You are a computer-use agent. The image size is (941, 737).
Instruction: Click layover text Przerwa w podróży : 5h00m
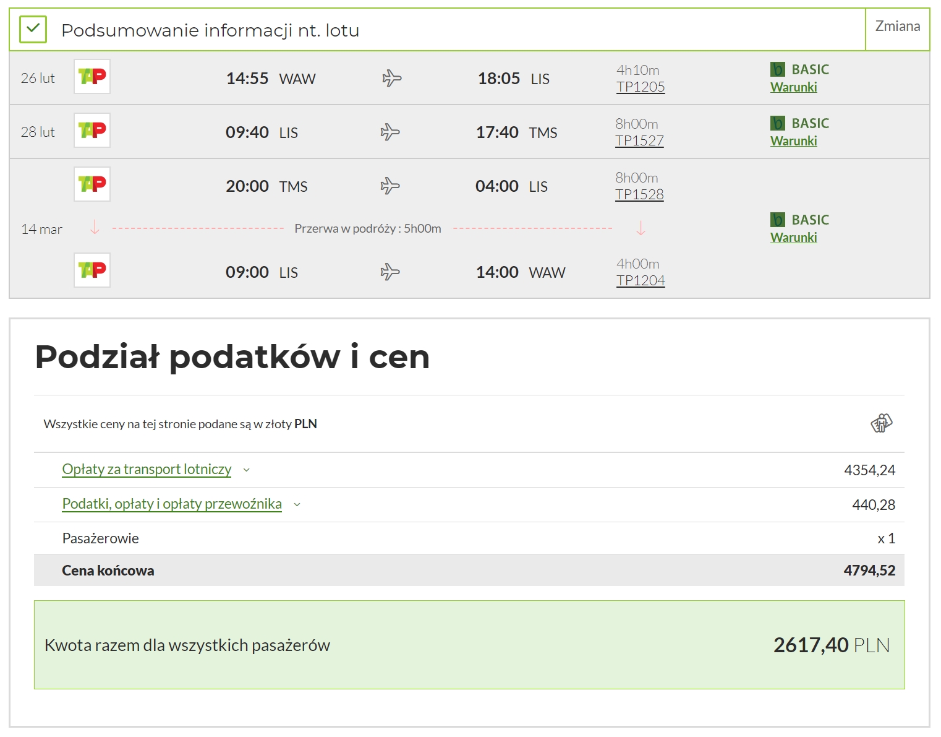tap(368, 228)
